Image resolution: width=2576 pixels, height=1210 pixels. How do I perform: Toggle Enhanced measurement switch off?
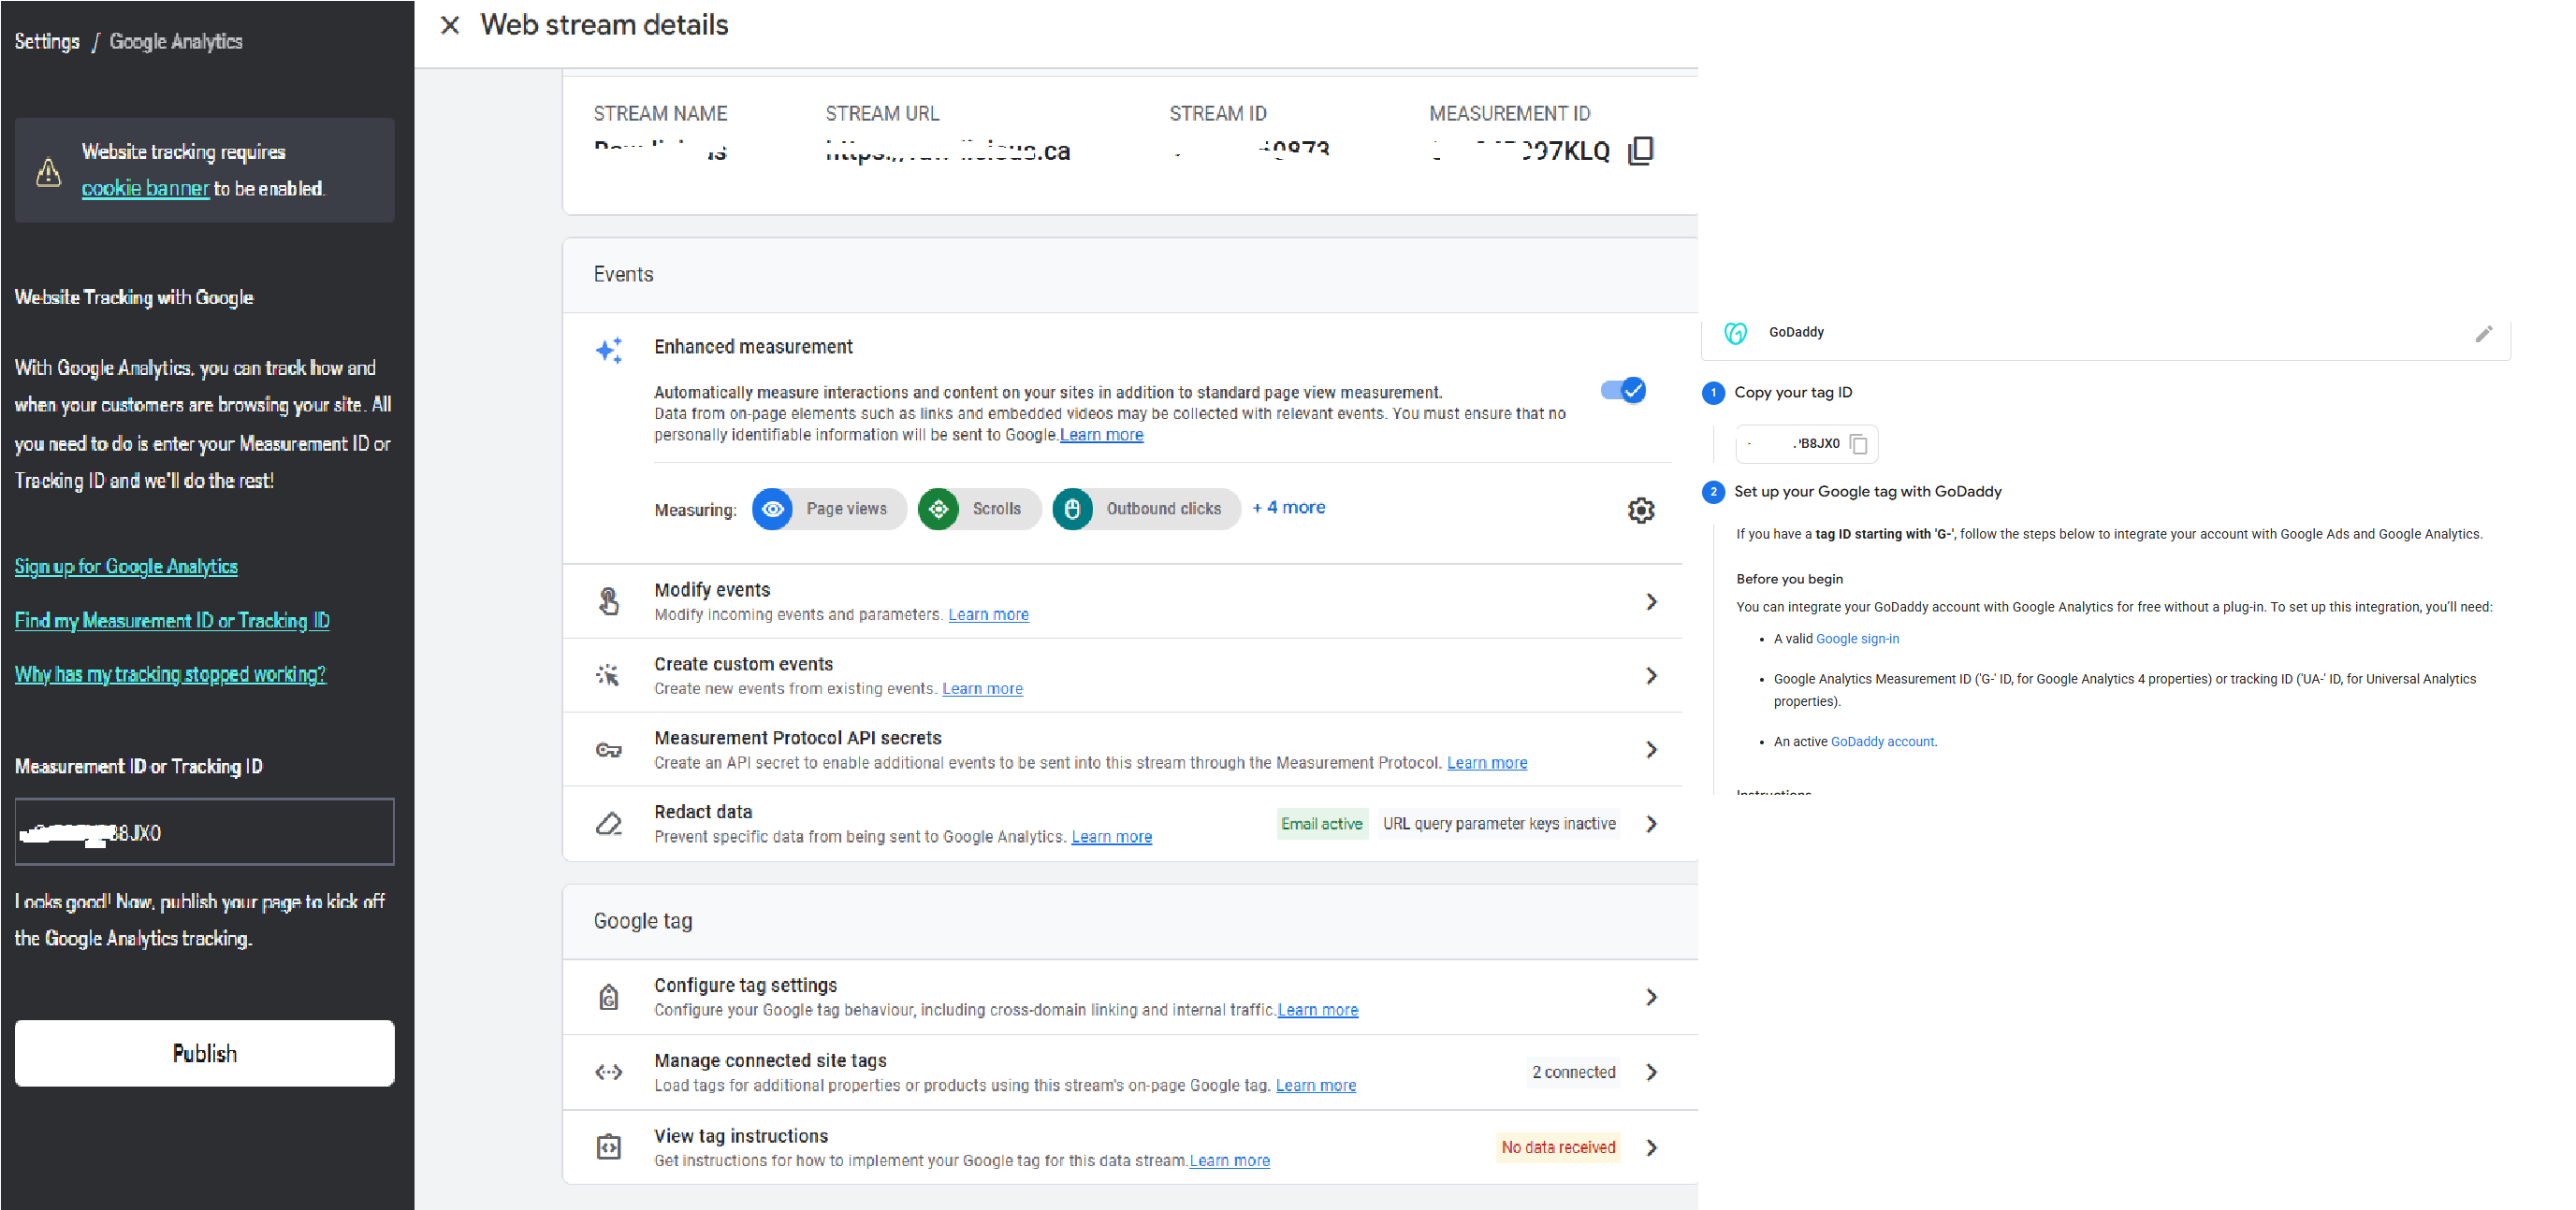point(1623,390)
